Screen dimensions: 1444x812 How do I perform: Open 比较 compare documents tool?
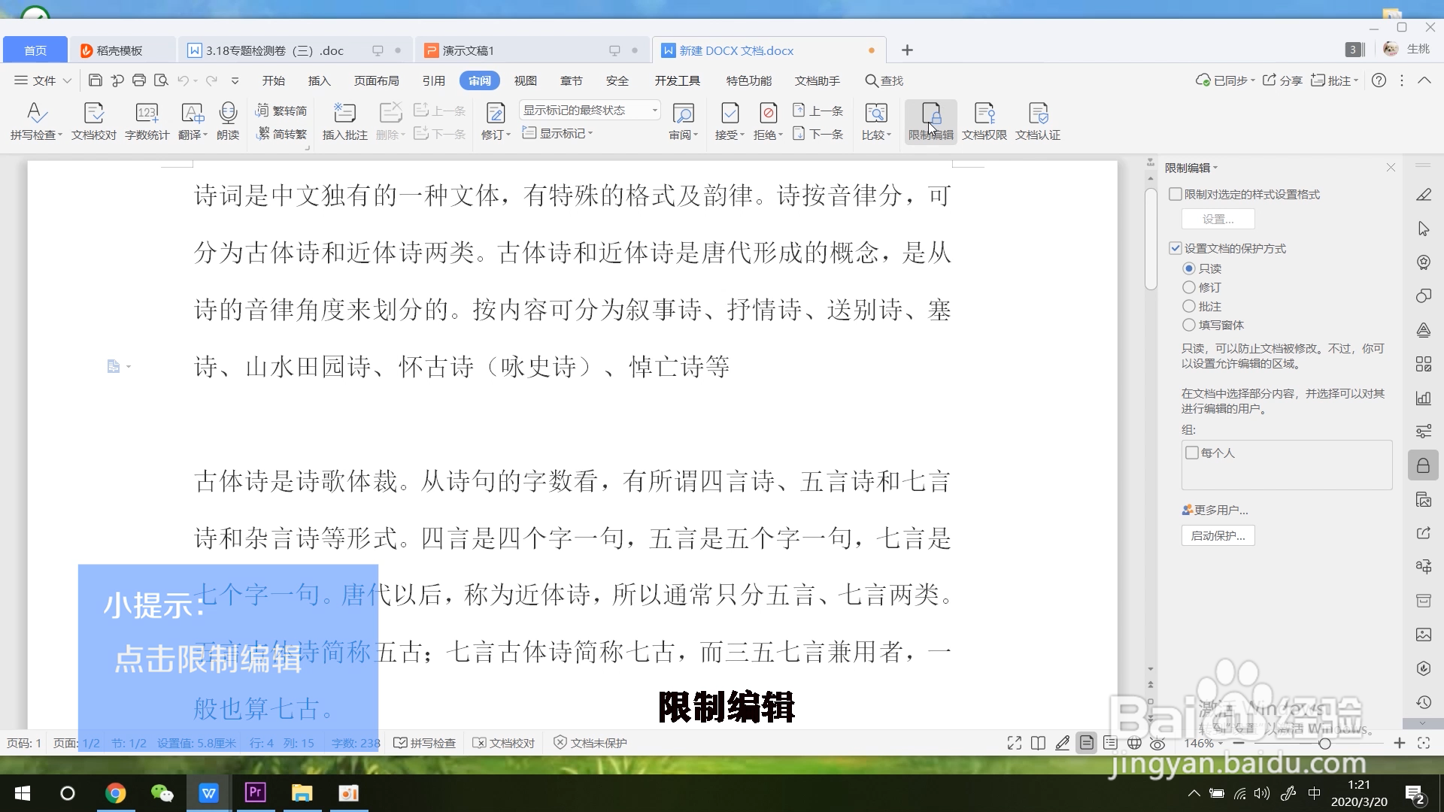876,121
